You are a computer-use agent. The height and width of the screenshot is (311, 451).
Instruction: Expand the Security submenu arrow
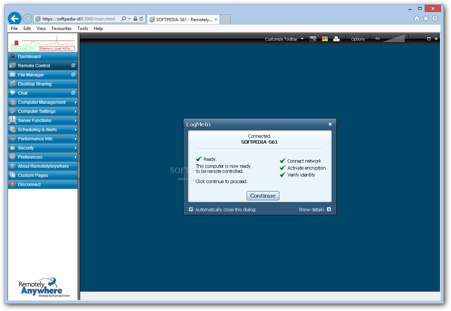pos(76,148)
